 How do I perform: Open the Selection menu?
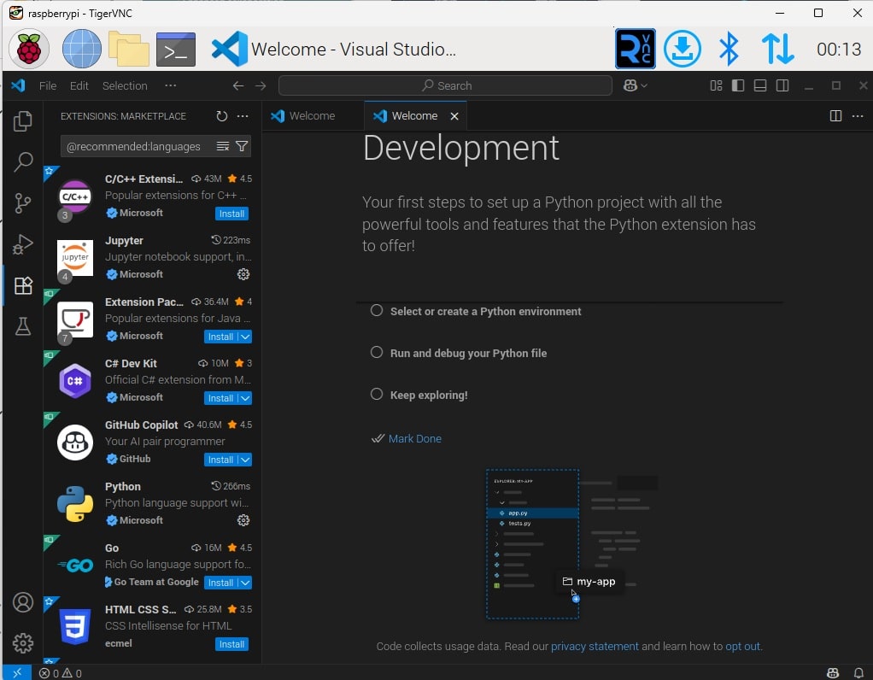pos(125,85)
